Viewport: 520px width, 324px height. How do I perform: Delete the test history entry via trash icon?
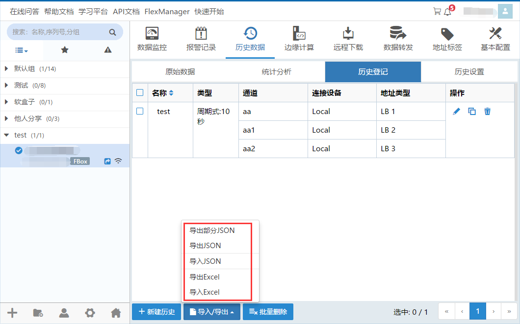(x=487, y=112)
